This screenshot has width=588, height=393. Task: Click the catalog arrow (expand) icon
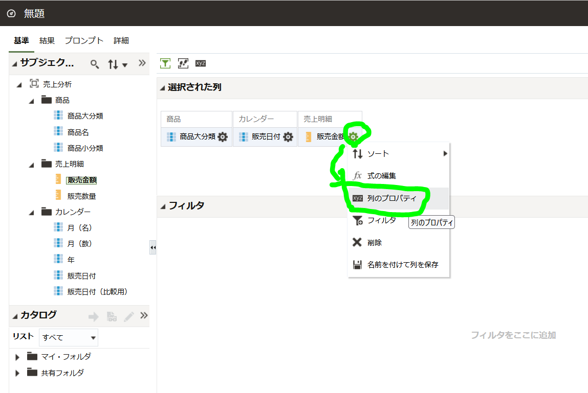click(93, 316)
